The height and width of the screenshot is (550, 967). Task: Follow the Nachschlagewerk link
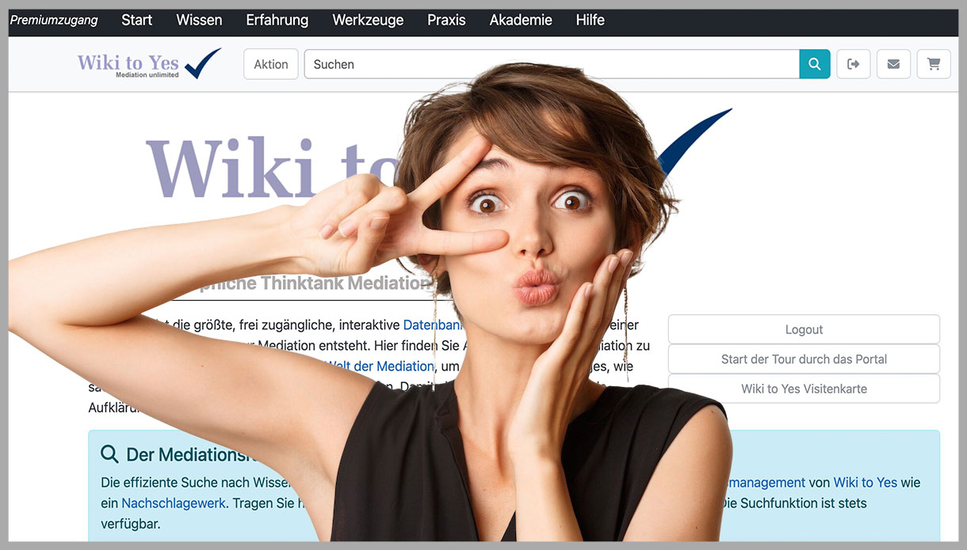point(174,503)
